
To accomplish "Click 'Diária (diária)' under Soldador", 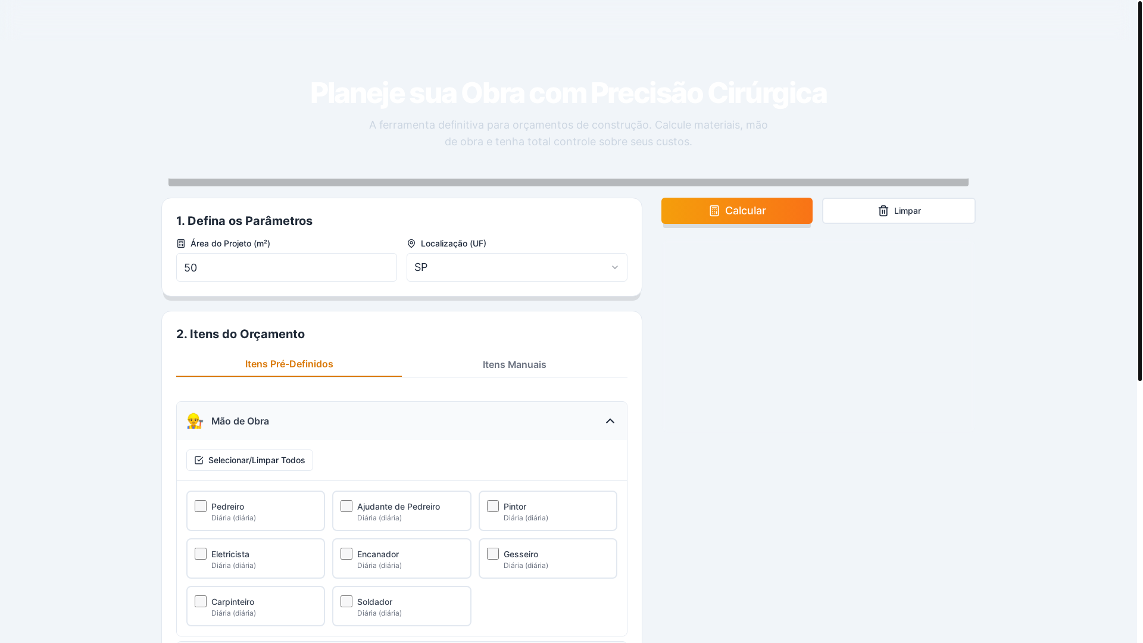I will 379,613.
